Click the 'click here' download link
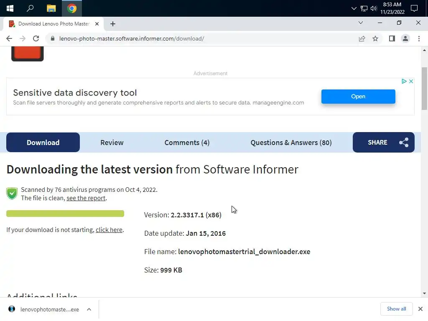Image resolution: width=428 pixels, height=321 pixels. (x=109, y=230)
